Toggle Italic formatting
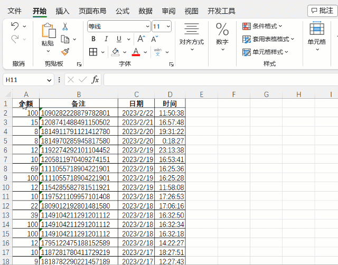This screenshot has height=265, width=338. click(106, 39)
